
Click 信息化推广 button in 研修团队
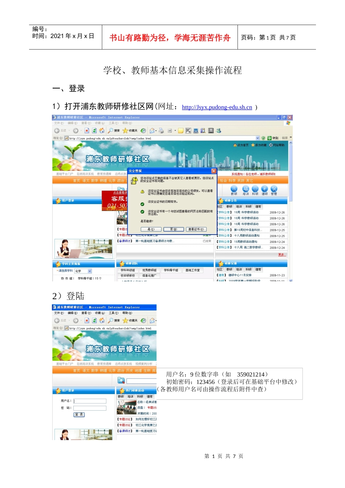click(x=149, y=276)
